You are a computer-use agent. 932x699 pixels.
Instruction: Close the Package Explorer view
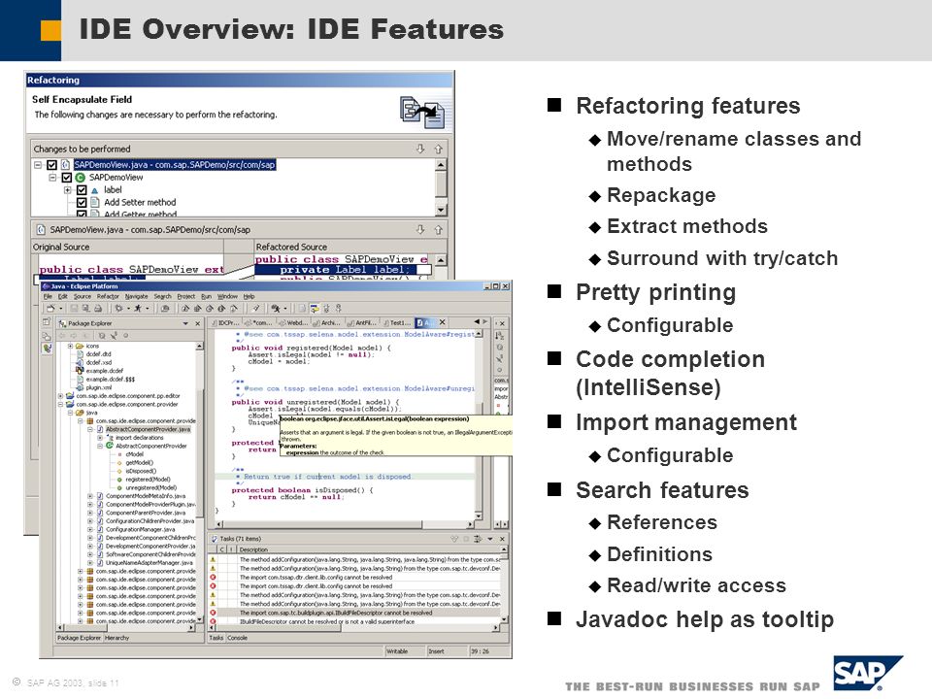click(197, 323)
